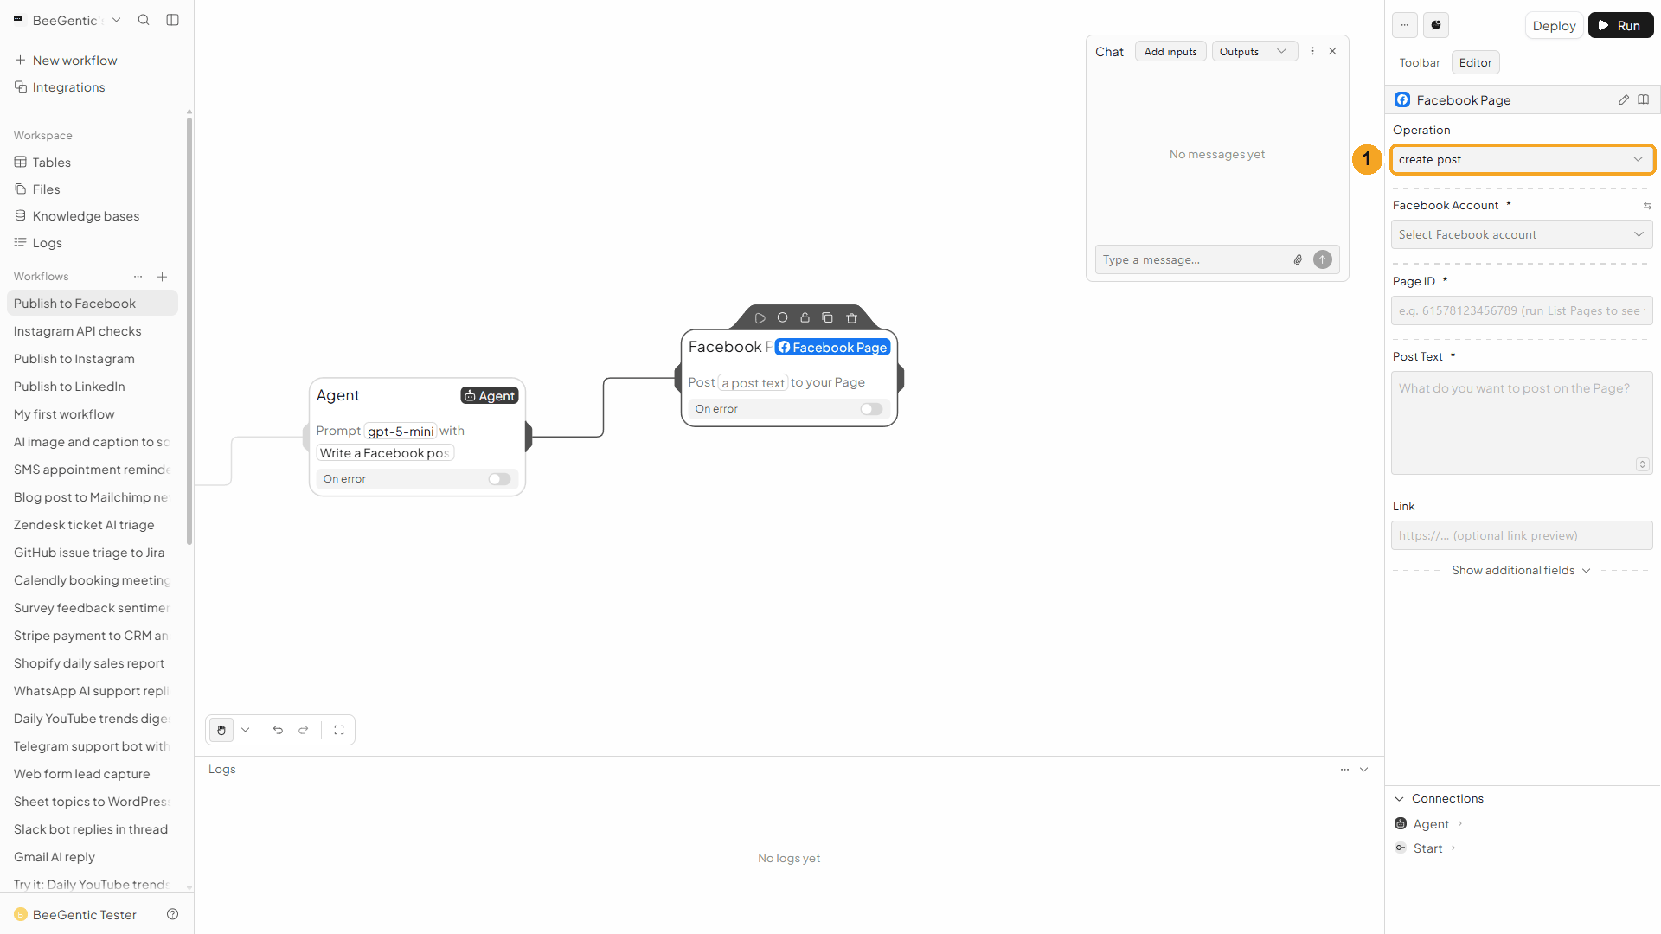Click the undo arrow in canvas toolbar
This screenshot has width=1661, height=934.
[x=278, y=730]
